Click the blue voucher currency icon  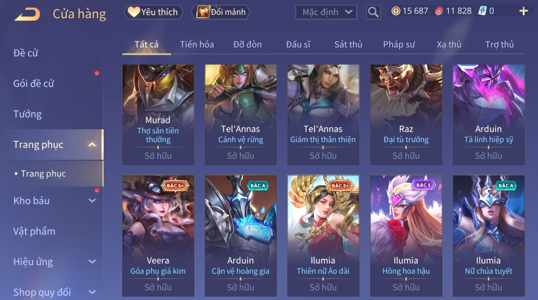[482, 11]
